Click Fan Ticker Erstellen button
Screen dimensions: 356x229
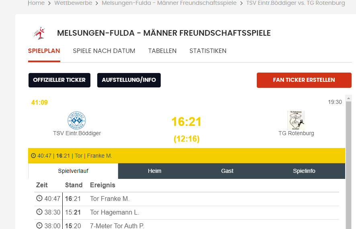tap(304, 80)
